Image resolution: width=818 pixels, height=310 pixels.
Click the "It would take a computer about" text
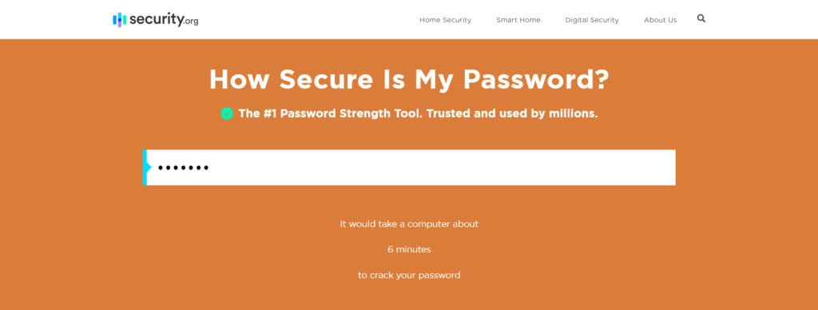(x=409, y=224)
